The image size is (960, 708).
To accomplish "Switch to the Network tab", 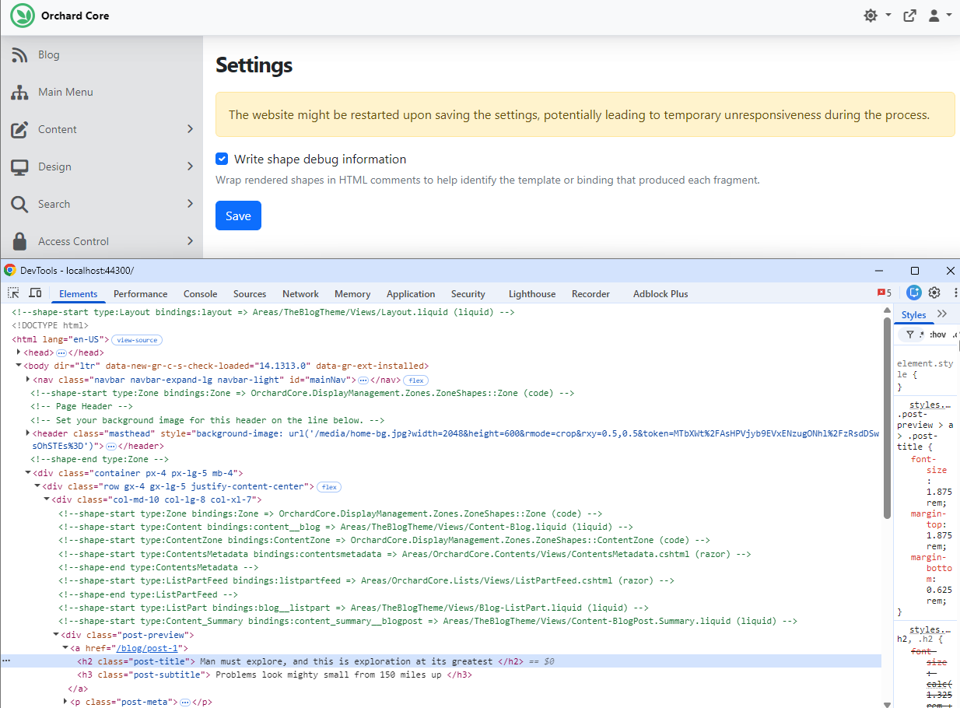I will [301, 294].
